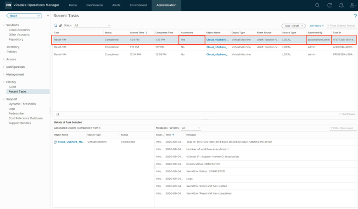
Task: Open the Alerts tab
Action: tap(116, 5)
